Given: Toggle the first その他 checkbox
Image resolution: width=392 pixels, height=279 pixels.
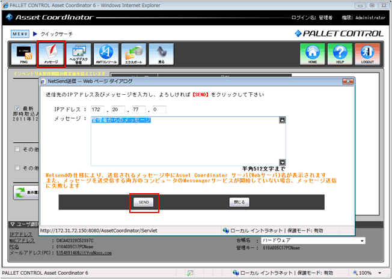Looking at the screenshot, I should [17, 149].
